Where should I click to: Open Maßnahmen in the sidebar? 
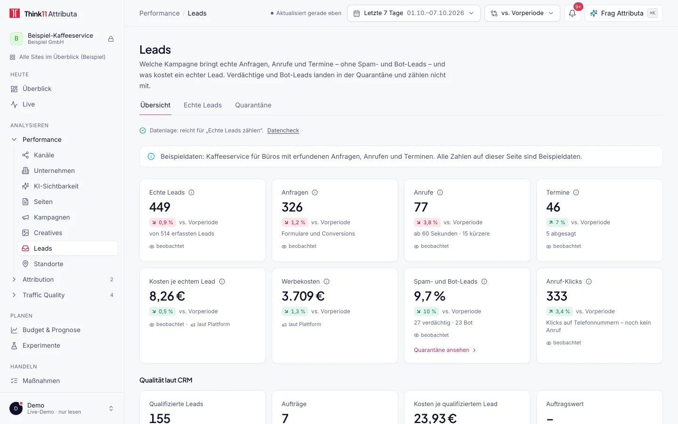coord(62,381)
